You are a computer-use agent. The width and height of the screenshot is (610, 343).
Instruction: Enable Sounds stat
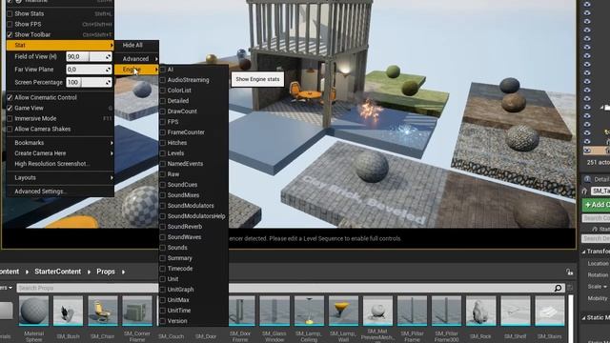coord(163,248)
